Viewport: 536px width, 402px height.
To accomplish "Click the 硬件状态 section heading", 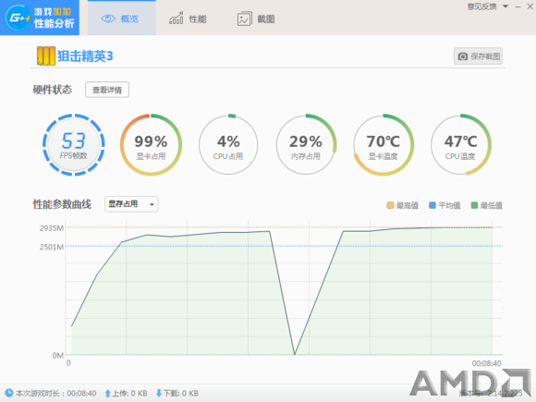I will pyautogui.click(x=53, y=90).
